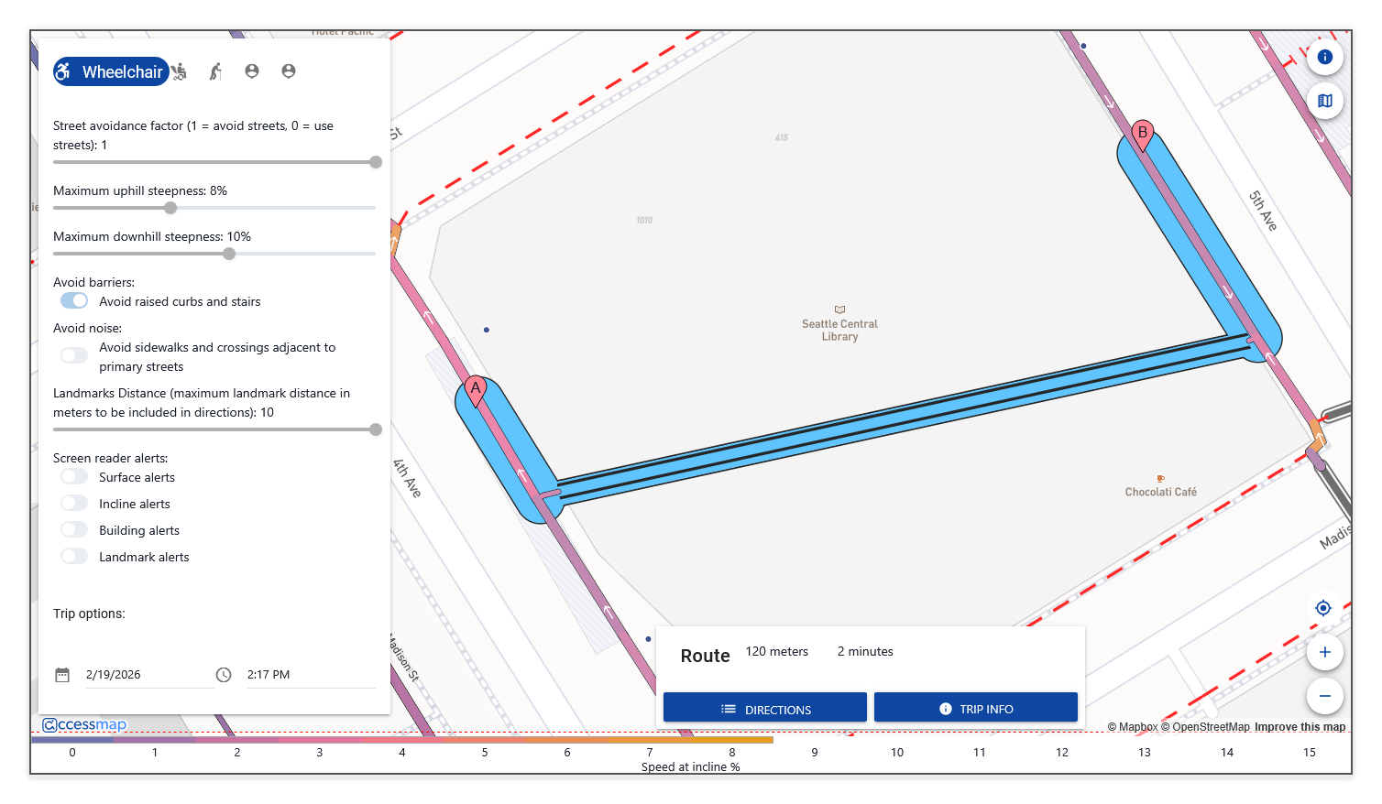Click the second custom profile person icon
Screen dimensions: 1382x804
click(x=289, y=71)
